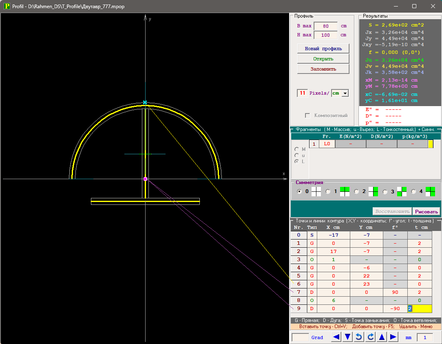Click symmetry type 3 pattern icon
This screenshot has height=344, width=442.
coord(402,192)
